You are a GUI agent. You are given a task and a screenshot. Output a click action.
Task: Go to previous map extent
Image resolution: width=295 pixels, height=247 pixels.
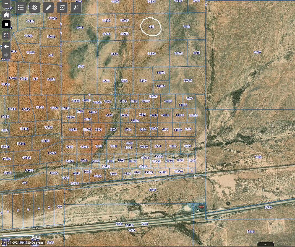[x=6, y=46]
